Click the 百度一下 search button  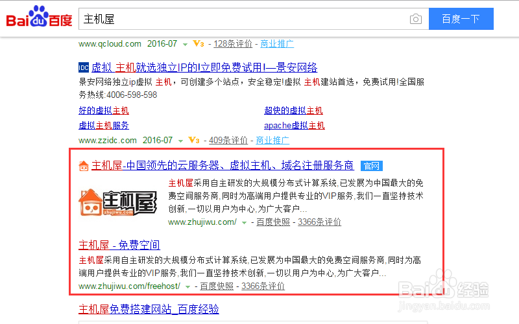pos(461,19)
